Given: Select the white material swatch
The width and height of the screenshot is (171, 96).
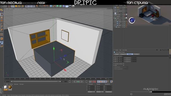Looking at the screenshot, I should pyautogui.click(x=6, y=88).
